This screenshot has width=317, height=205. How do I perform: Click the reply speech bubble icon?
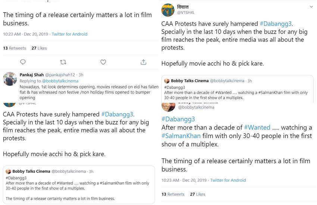pos(22,62)
